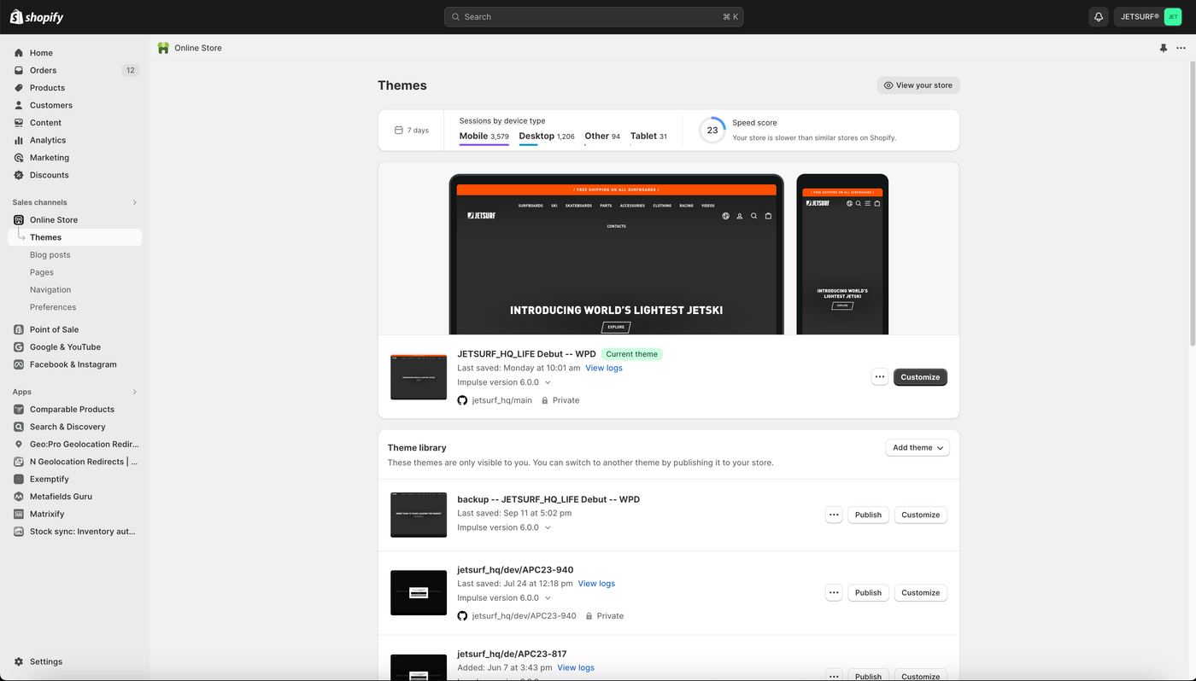View logs for the current theme
The image size is (1196, 681).
(x=604, y=368)
